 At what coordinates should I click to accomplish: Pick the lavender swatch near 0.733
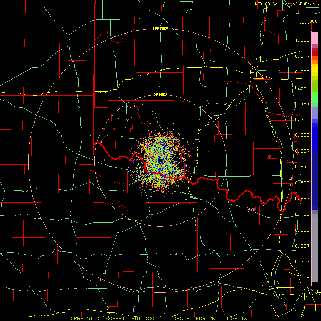tap(315, 113)
